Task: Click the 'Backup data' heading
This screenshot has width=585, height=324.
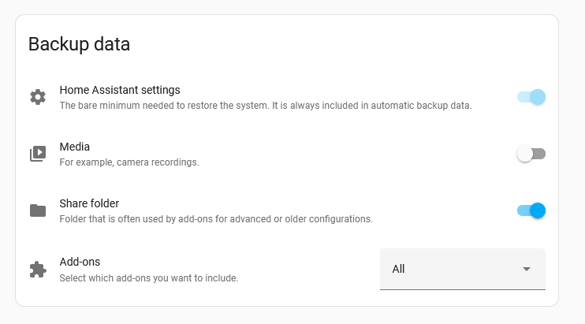Action: click(79, 44)
